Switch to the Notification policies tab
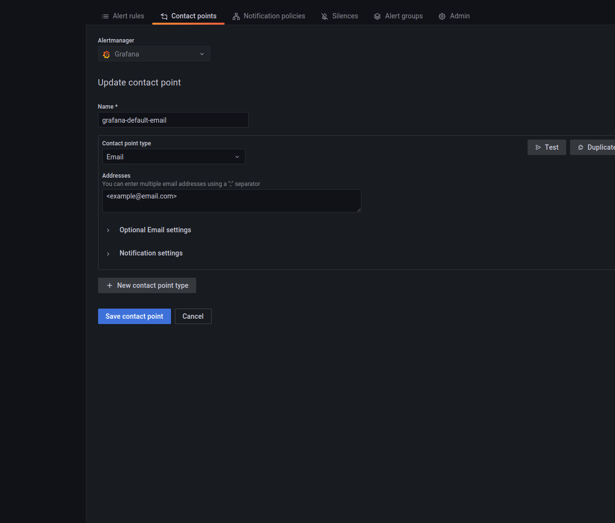 [269, 16]
